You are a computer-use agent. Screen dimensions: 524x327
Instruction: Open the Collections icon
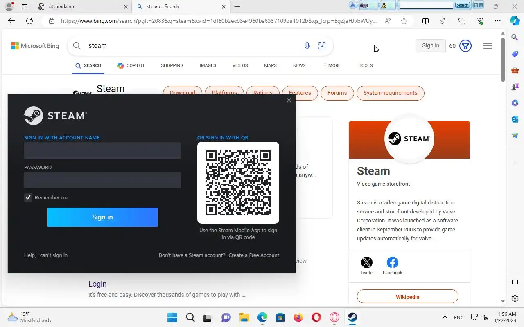pyautogui.click(x=462, y=21)
